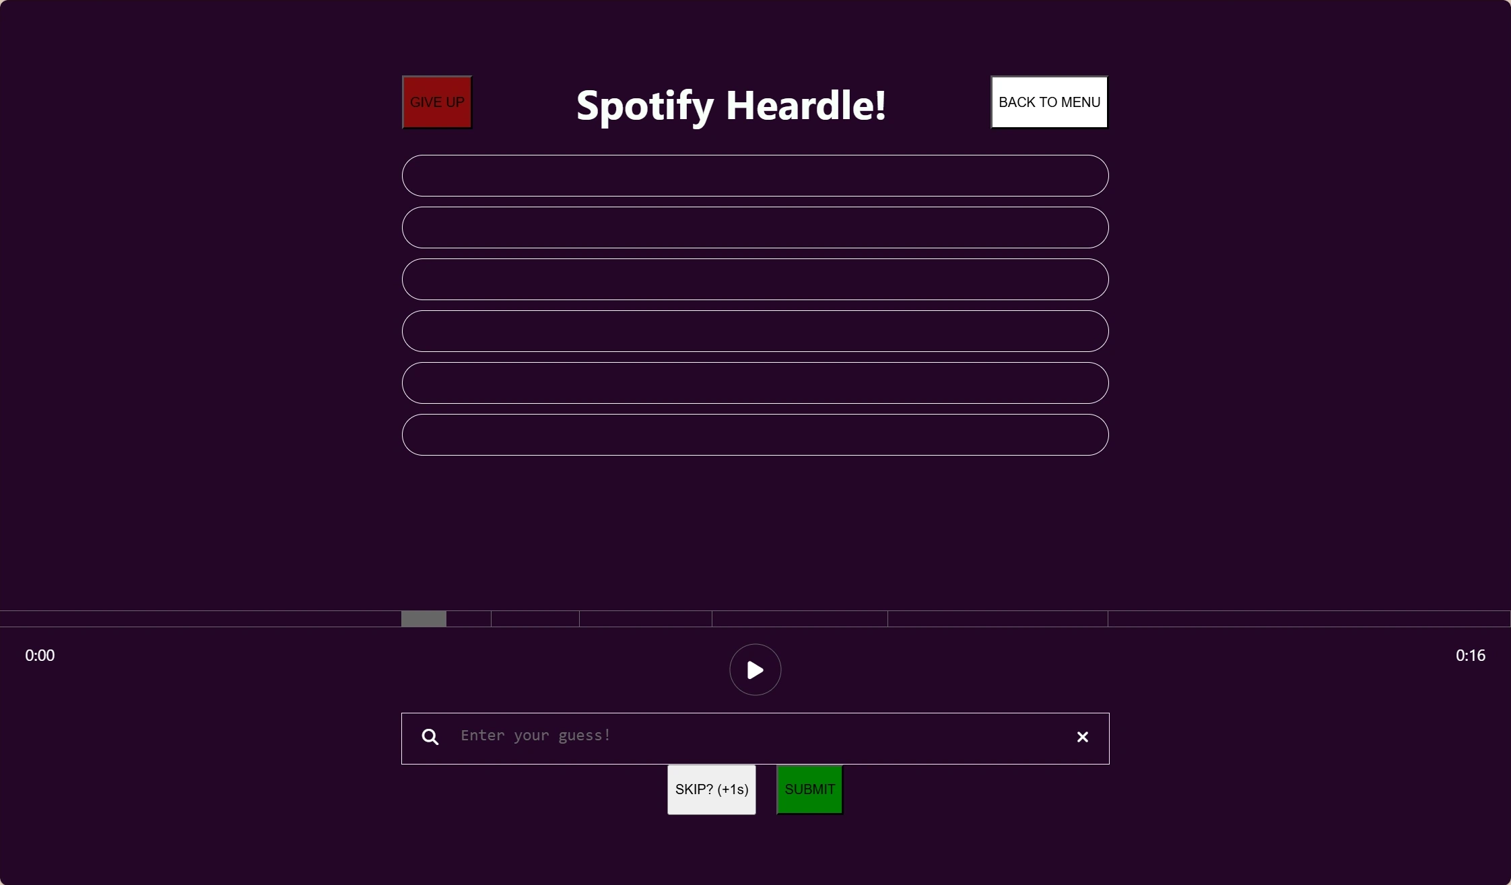Screen dimensions: 1511x885
Task: Click the highlighted gray first progress bar segment
Action: coord(424,619)
